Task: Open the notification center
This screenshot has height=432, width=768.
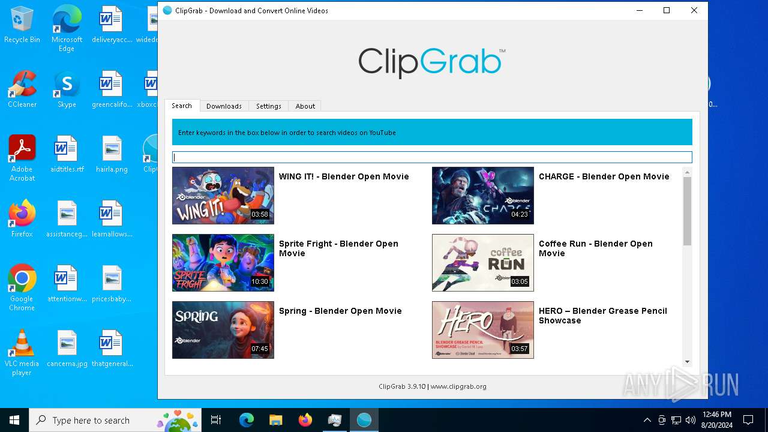Action: (x=748, y=420)
